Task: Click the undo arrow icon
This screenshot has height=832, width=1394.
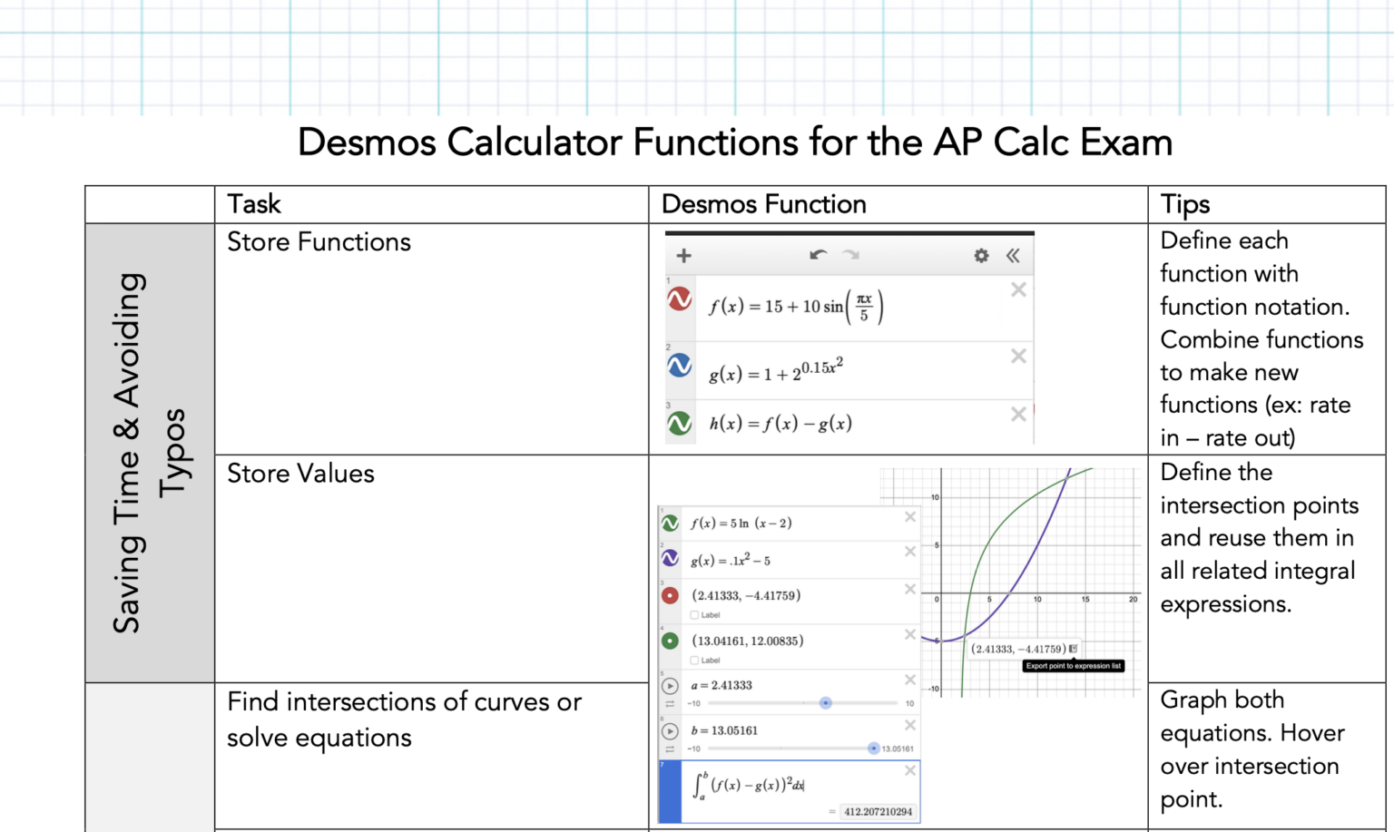Action: (818, 255)
